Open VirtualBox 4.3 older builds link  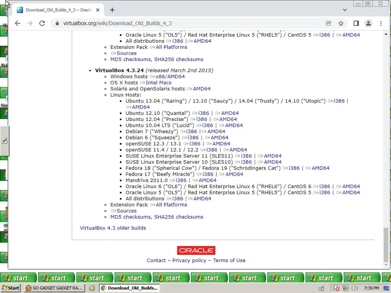pyautogui.click(x=113, y=228)
